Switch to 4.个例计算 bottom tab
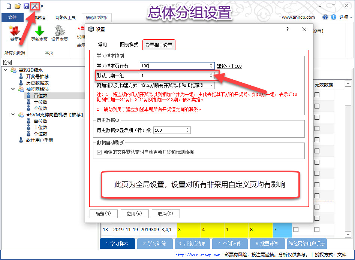This screenshot has width=355, height=260. pos(229,244)
